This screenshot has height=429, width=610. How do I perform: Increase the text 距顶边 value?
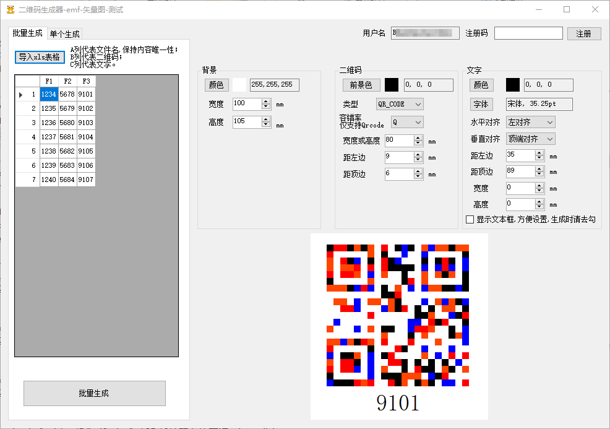tap(539, 169)
